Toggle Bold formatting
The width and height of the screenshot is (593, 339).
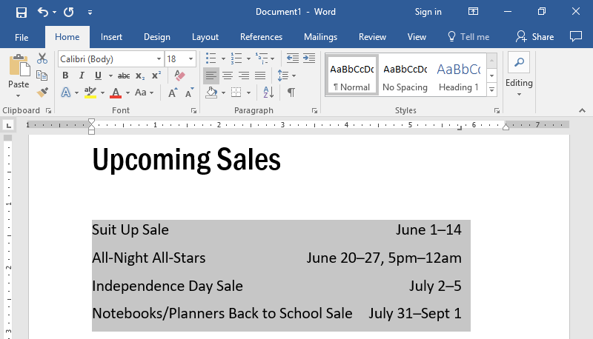tap(65, 75)
